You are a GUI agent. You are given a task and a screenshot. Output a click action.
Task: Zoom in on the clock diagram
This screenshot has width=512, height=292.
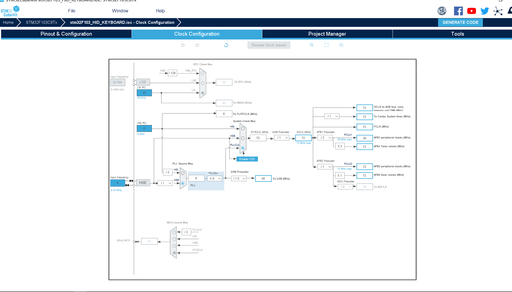pyautogui.click(x=312, y=45)
